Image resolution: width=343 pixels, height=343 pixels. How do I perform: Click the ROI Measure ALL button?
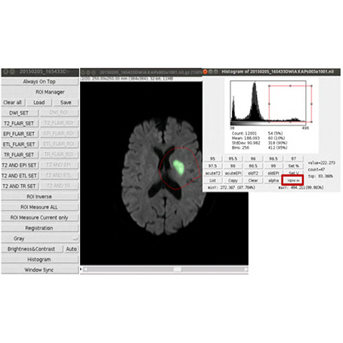[x=40, y=207]
